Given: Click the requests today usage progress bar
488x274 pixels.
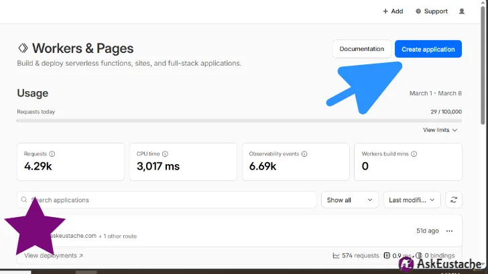Looking at the screenshot, I should pyautogui.click(x=239, y=121).
